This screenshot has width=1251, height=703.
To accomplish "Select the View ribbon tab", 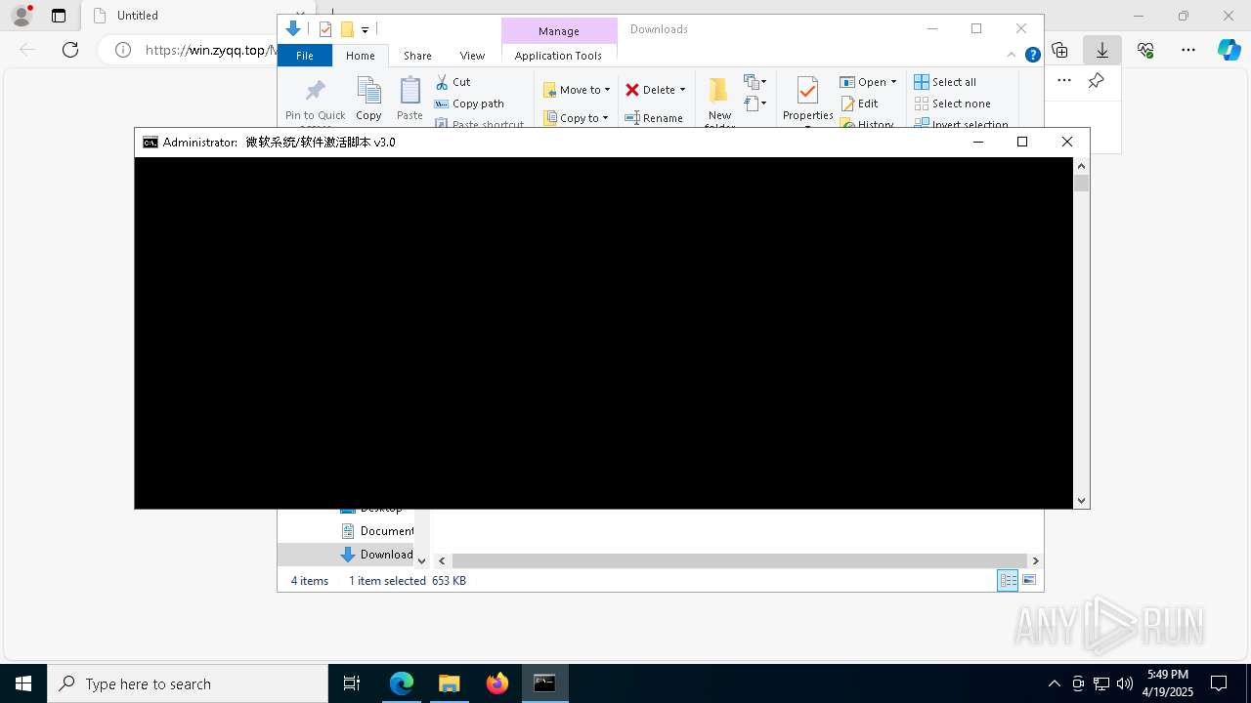I will [x=472, y=56].
